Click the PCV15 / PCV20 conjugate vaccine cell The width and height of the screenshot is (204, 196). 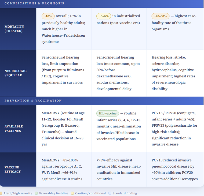[175, 129]
